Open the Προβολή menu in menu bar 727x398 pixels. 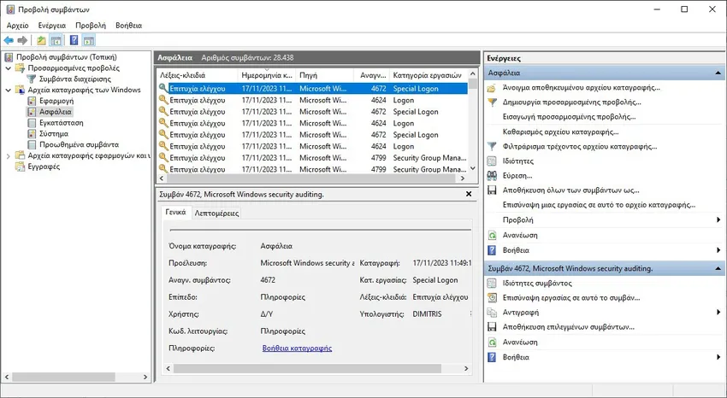tap(91, 26)
